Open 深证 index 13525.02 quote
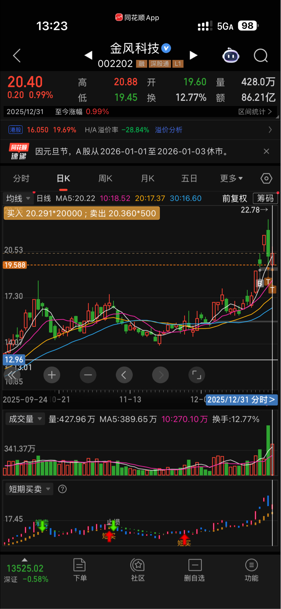The image size is (281, 609). [26, 573]
